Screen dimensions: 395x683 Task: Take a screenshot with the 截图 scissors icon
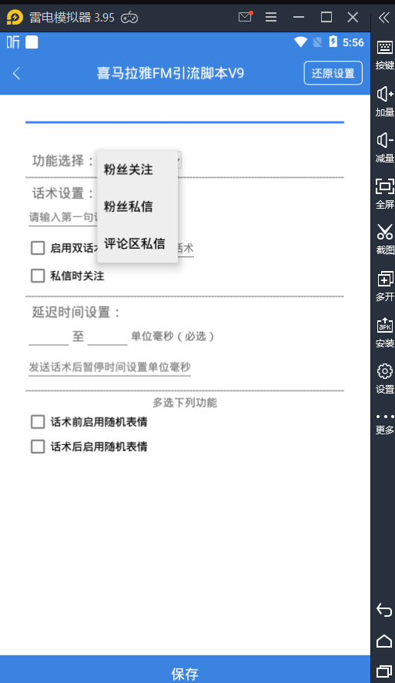(384, 239)
